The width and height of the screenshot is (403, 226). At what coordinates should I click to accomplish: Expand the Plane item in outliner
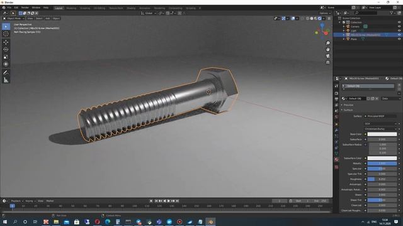[x=344, y=39]
